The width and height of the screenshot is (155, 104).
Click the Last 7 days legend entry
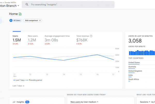(19, 80)
